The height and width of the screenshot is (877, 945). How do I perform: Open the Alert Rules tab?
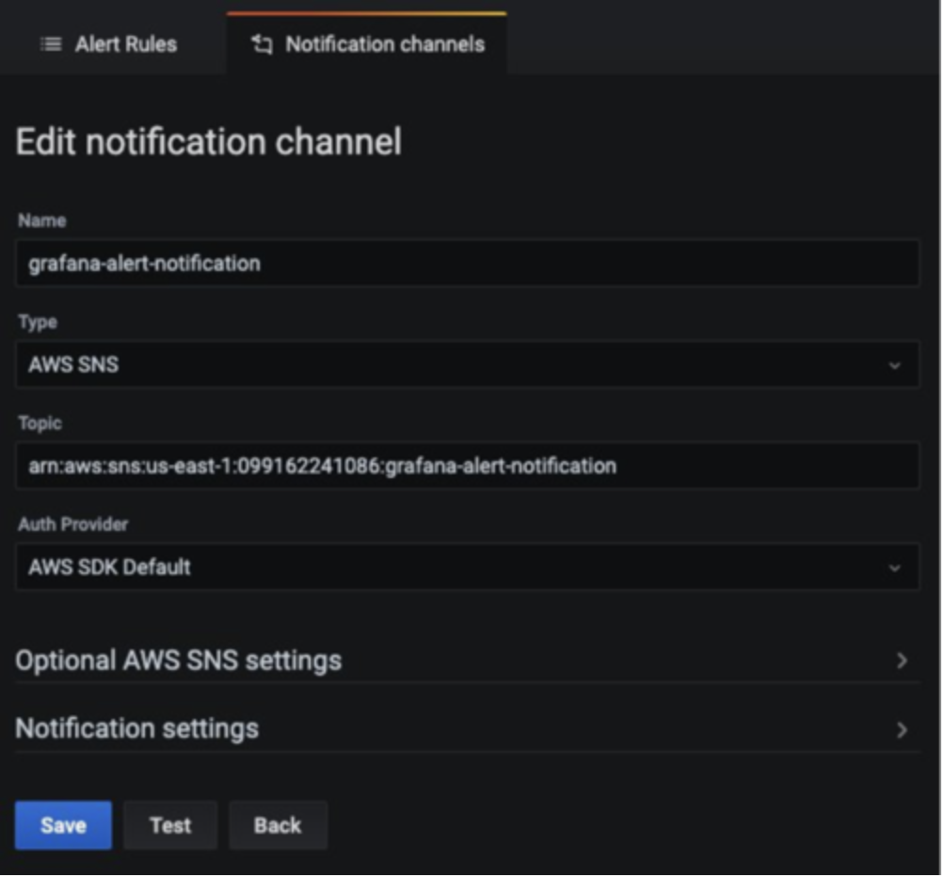pyautogui.click(x=109, y=44)
